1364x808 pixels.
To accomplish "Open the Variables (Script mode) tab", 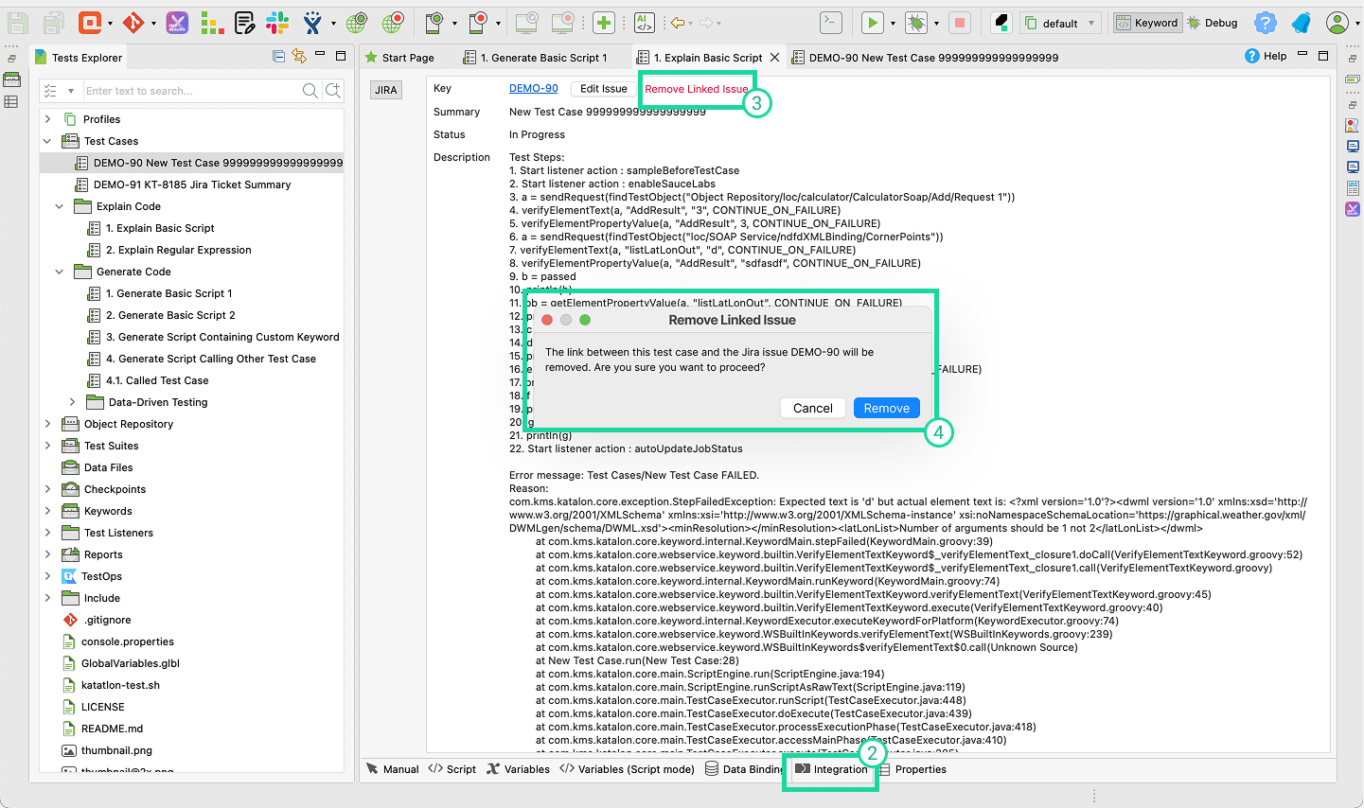I will (x=628, y=769).
